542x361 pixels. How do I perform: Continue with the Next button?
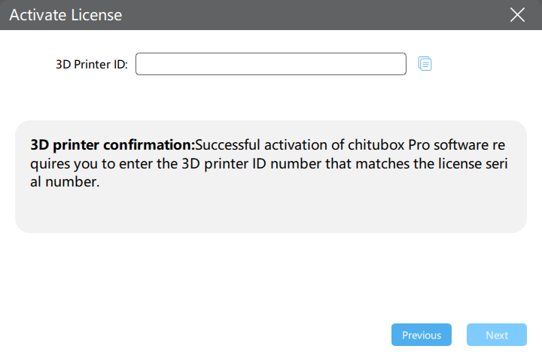pyautogui.click(x=497, y=335)
